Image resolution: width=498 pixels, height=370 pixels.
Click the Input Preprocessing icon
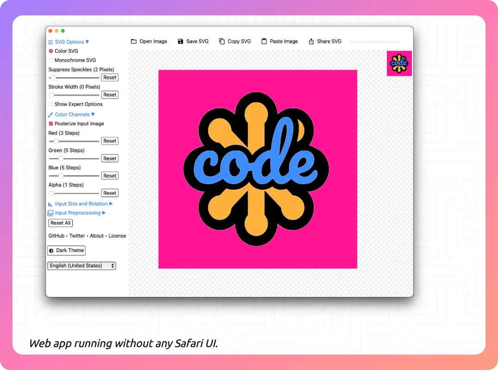pyautogui.click(x=50, y=213)
